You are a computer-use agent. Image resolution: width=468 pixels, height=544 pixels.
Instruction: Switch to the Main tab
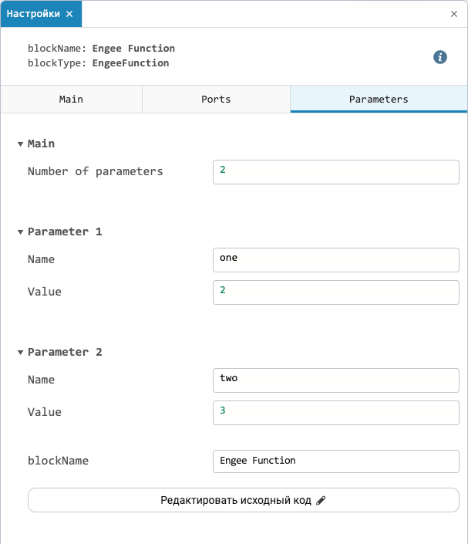pos(71,100)
